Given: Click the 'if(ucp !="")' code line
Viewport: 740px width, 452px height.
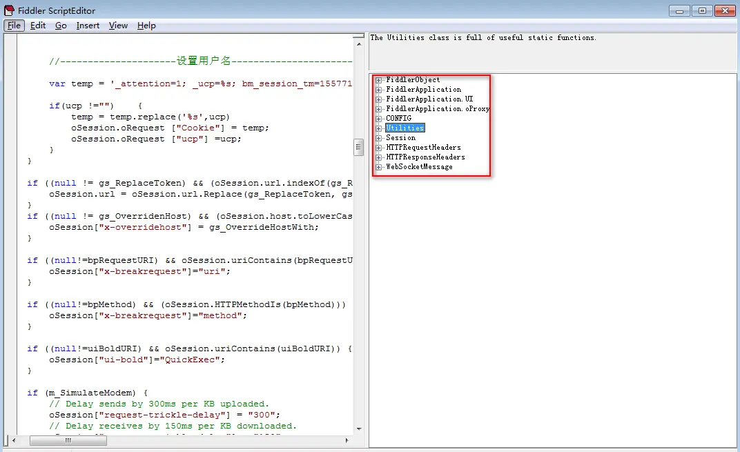Looking at the screenshot, I should (96, 106).
